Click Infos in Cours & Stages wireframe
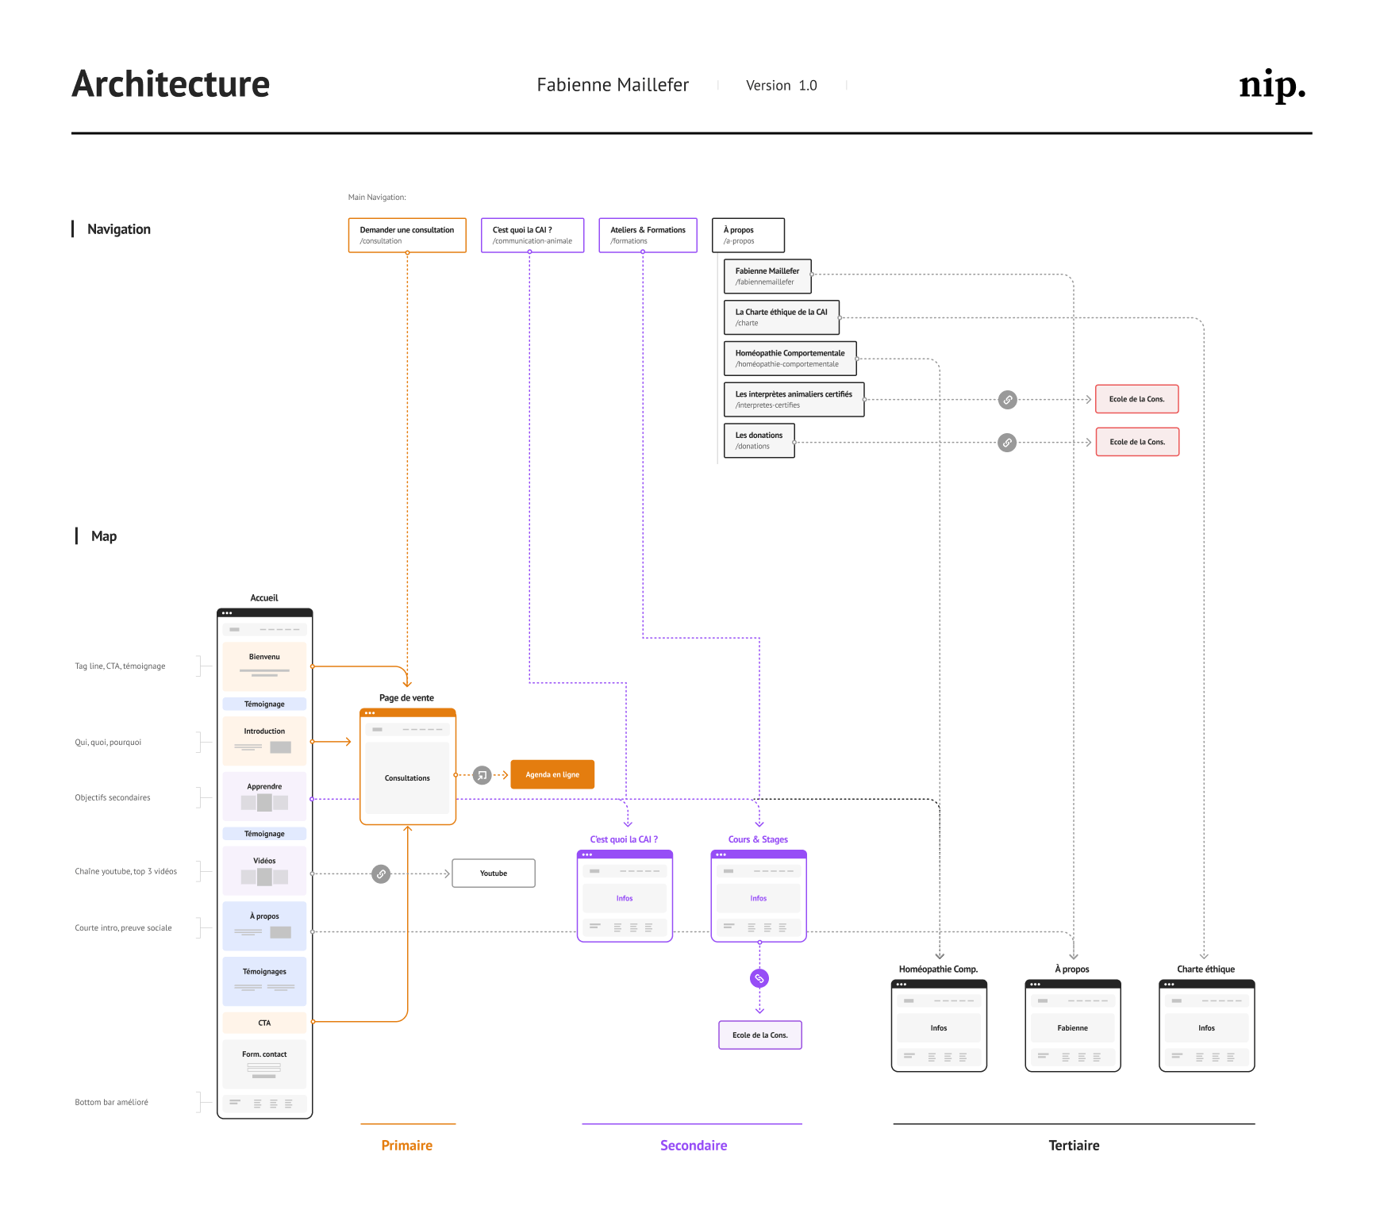 tap(759, 899)
